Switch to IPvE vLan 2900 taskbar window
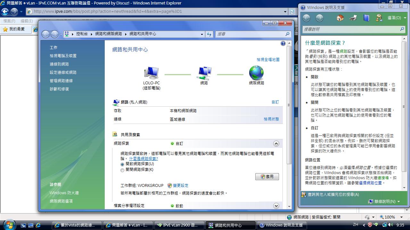 [179, 225]
